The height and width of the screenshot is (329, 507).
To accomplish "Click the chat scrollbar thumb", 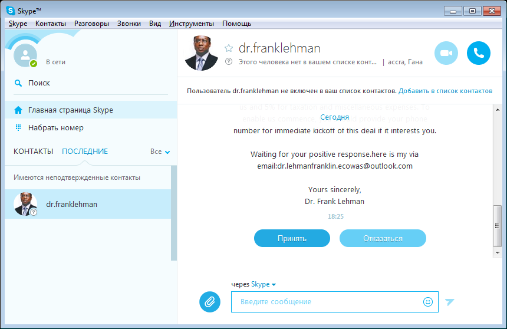I will click(x=498, y=226).
